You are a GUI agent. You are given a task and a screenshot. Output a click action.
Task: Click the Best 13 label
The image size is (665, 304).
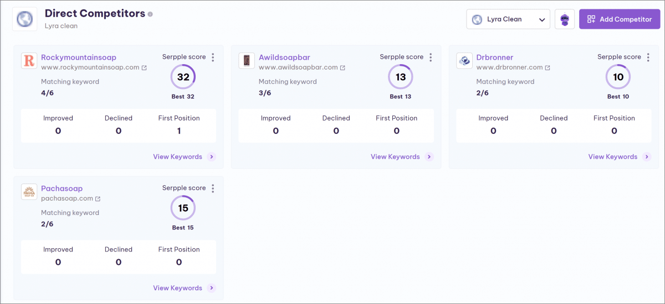401,97
